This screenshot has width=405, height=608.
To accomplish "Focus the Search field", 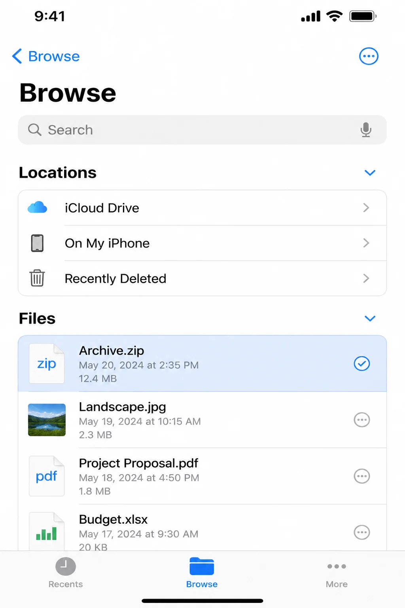I will pos(202,129).
